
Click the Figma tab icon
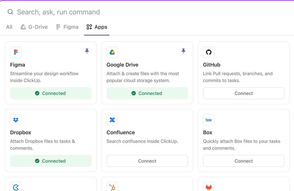(58, 27)
